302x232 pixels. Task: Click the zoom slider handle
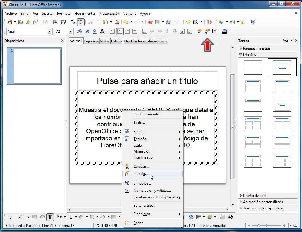tap(259, 226)
